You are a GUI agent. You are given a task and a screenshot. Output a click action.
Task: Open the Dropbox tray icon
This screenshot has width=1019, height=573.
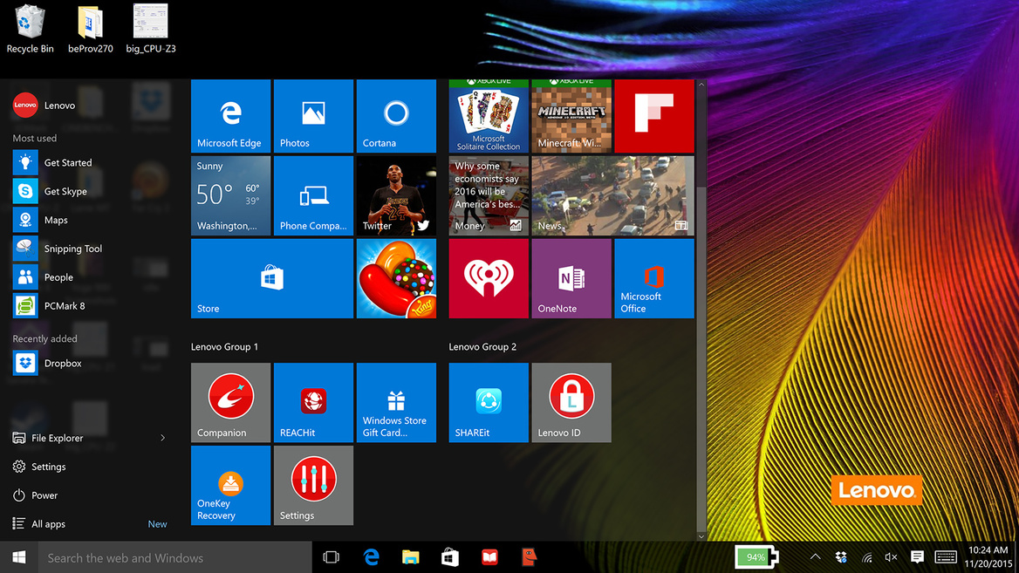point(841,557)
